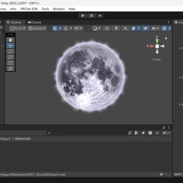The width and height of the screenshot is (183, 183).
Task: Open grid visibility options arrow
Action: [x=60, y=28]
